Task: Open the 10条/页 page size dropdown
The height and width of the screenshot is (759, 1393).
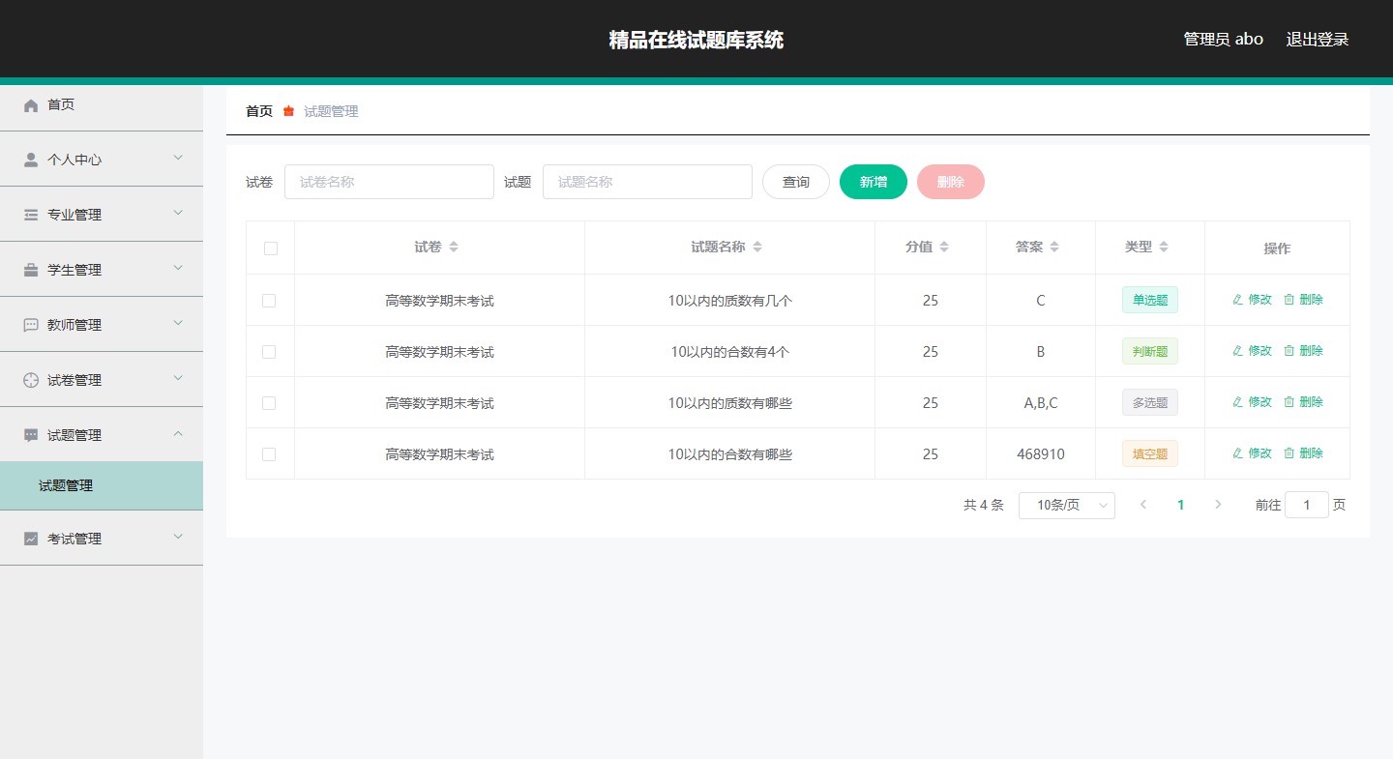Action: click(1066, 505)
